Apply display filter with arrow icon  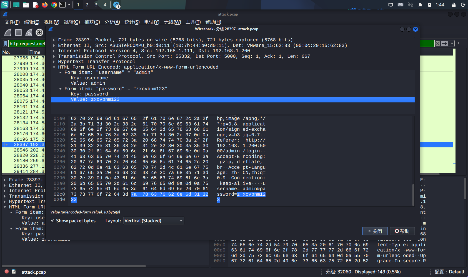(x=445, y=44)
